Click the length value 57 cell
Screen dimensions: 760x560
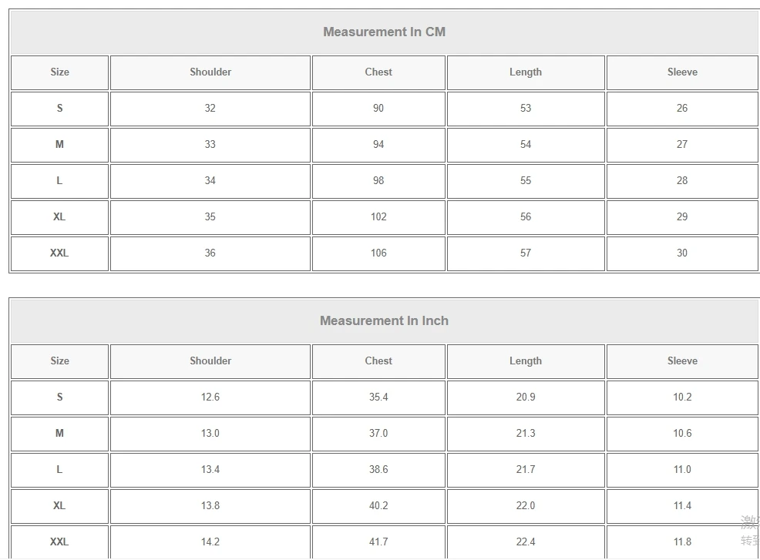(526, 253)
